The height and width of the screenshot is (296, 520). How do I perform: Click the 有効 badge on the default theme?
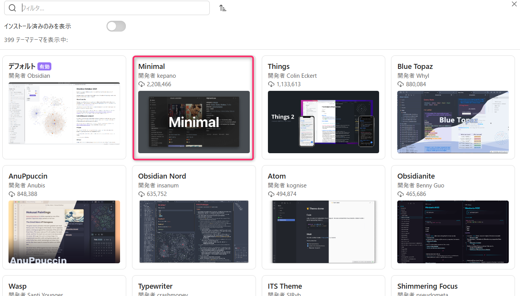44,67
